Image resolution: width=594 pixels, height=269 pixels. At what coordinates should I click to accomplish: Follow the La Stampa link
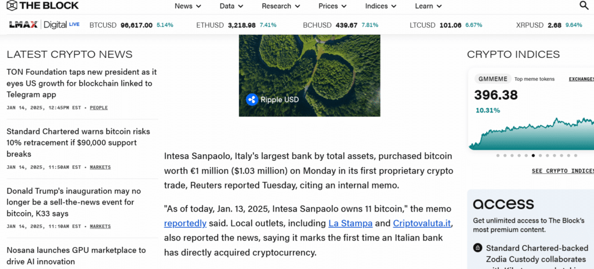[x=350, y=224]
